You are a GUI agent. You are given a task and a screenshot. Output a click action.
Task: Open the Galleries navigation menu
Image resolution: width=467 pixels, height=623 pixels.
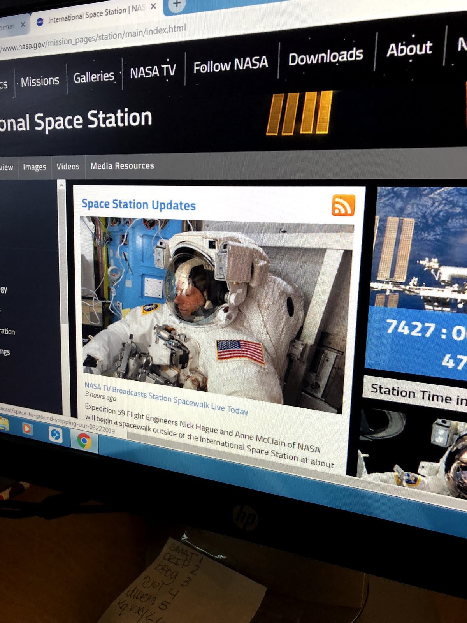pyautogui.click(x=94, y=77)
